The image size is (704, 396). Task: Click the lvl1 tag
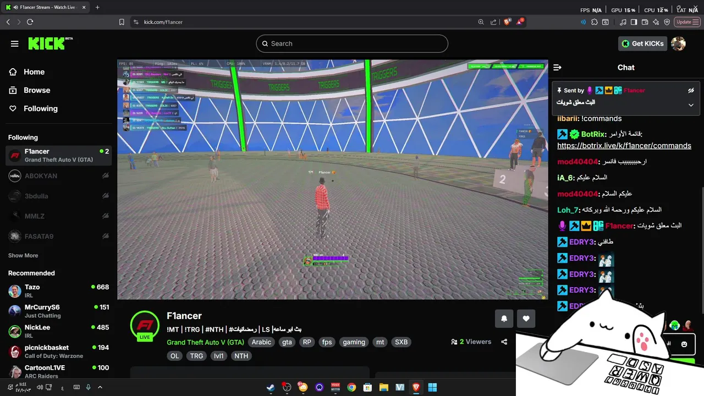click(x=219, y=356)
